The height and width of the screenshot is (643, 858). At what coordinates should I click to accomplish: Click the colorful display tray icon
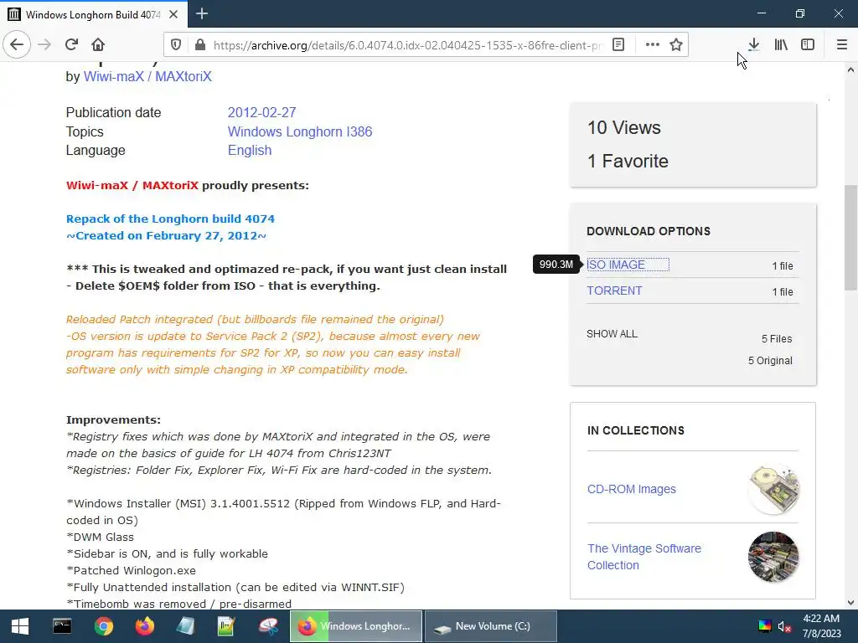(764, 626)
